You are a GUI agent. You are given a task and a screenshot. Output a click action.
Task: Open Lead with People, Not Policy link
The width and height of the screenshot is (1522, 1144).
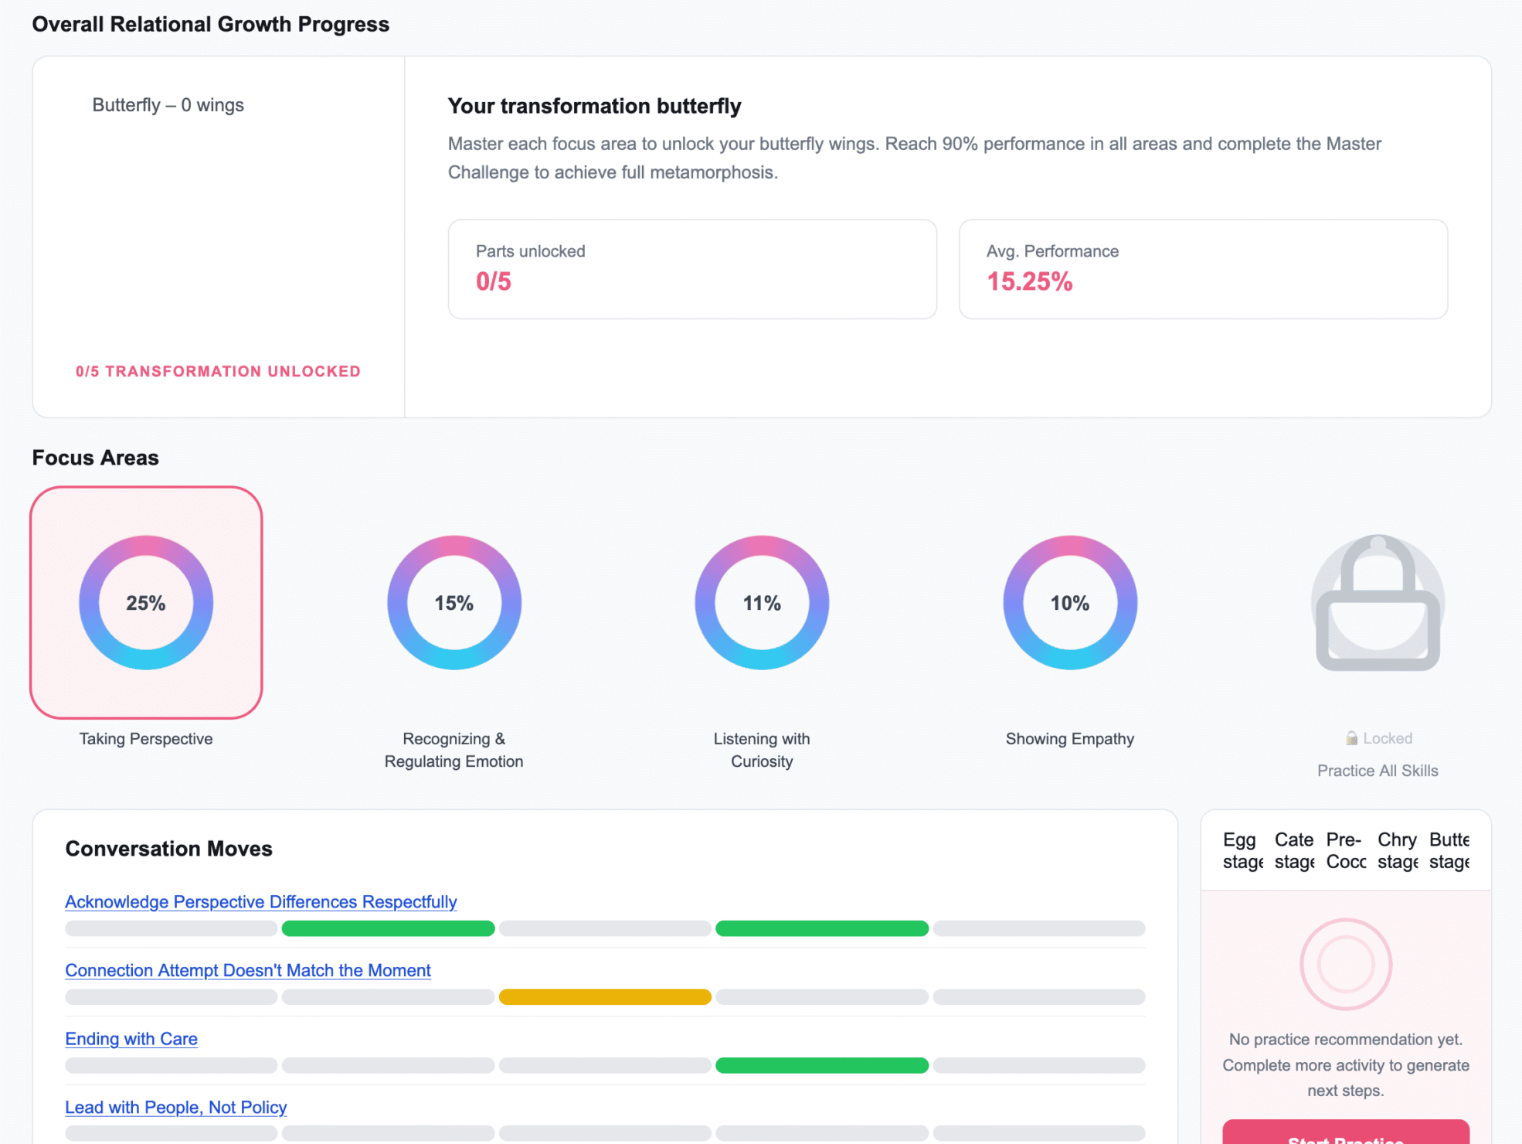pos(176,1107)
